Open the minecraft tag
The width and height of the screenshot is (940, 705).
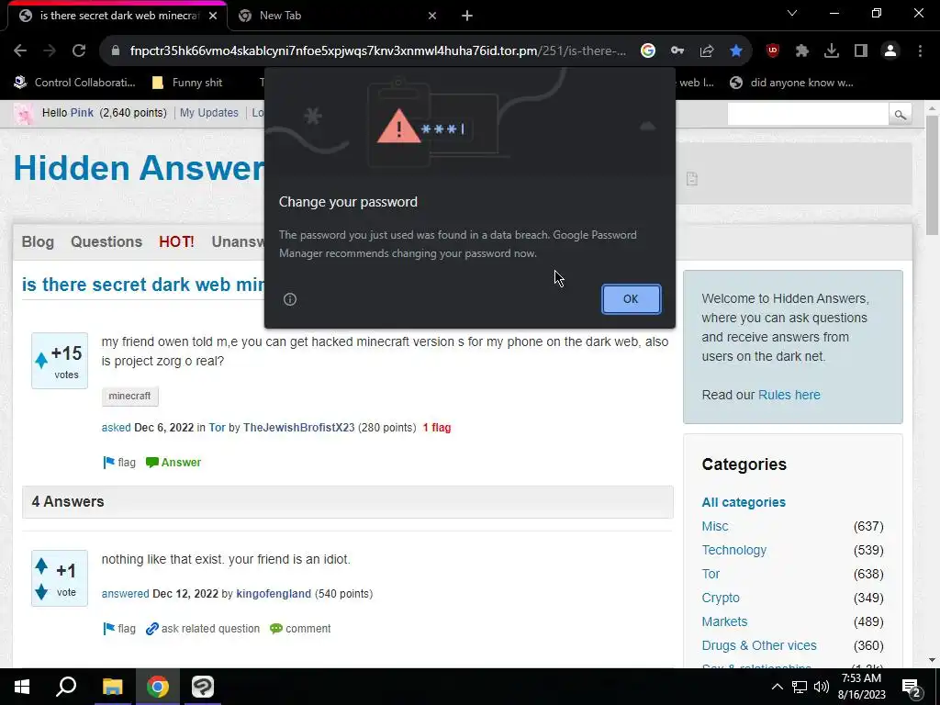point(129,396)
